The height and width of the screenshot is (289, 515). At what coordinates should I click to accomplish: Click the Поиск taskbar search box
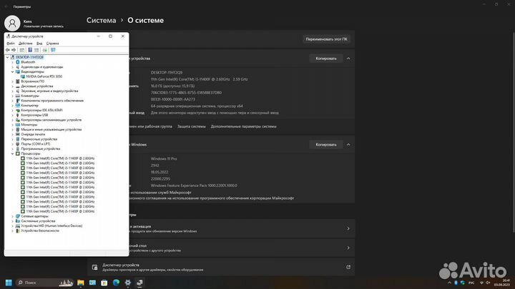[x=44, y=283]
